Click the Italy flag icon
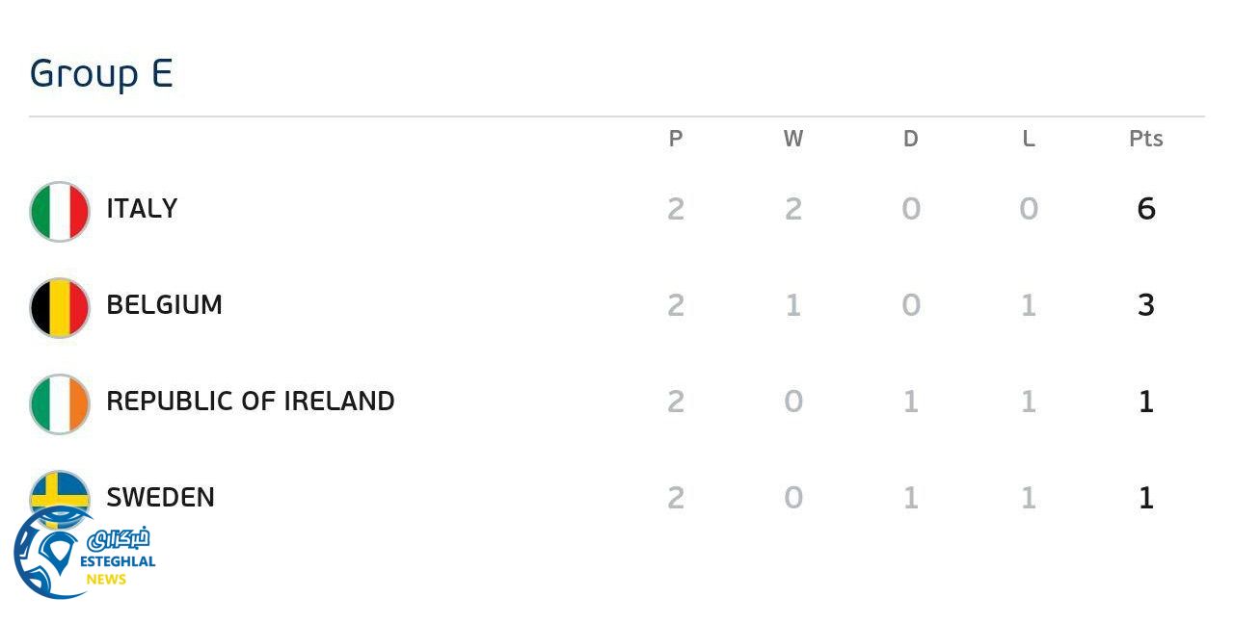The height and width of the screenshot is (623, 1234). click(x=60, y=212)
